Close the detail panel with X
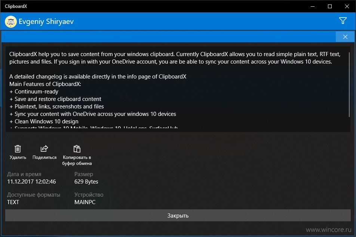This screenshot has height=237, width=356. click(345, 37)
